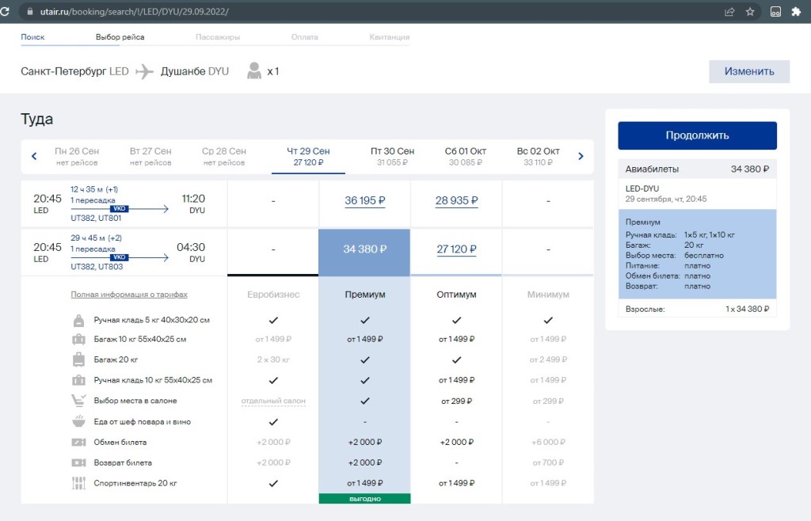Click the Изменить button

point(748,71)
